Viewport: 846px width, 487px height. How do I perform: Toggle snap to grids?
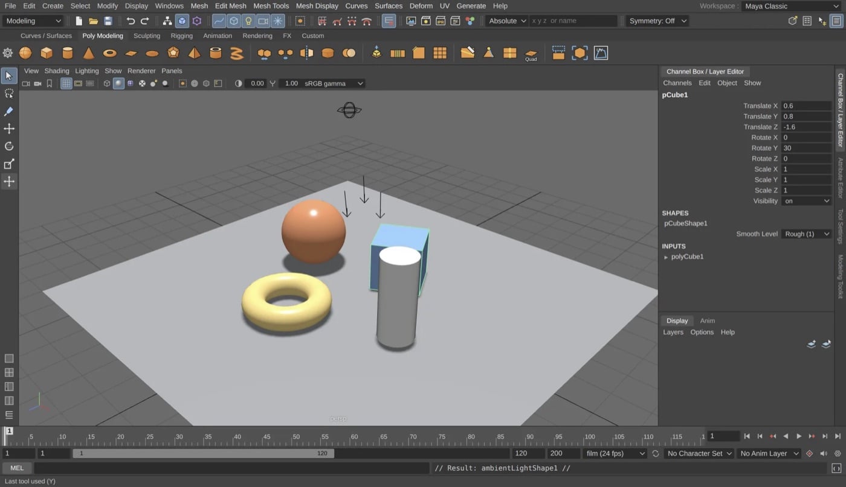coord(322,21)
